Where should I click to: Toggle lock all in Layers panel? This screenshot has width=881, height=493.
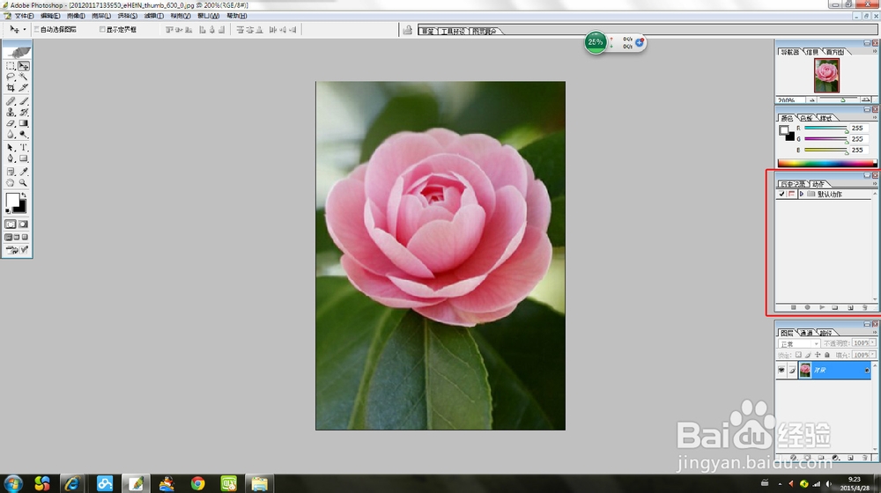tap(827, 355)
